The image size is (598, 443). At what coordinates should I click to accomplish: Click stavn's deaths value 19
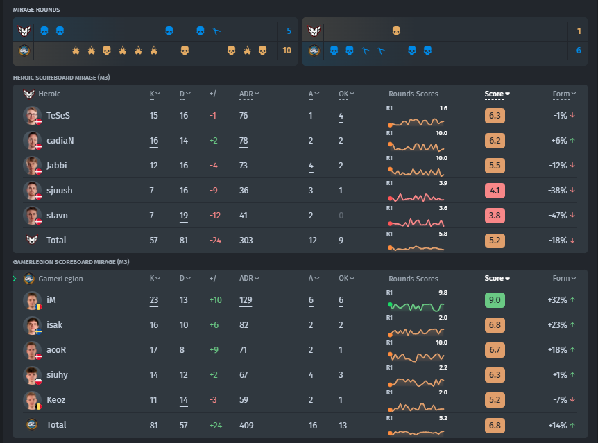tap(183, 216)
